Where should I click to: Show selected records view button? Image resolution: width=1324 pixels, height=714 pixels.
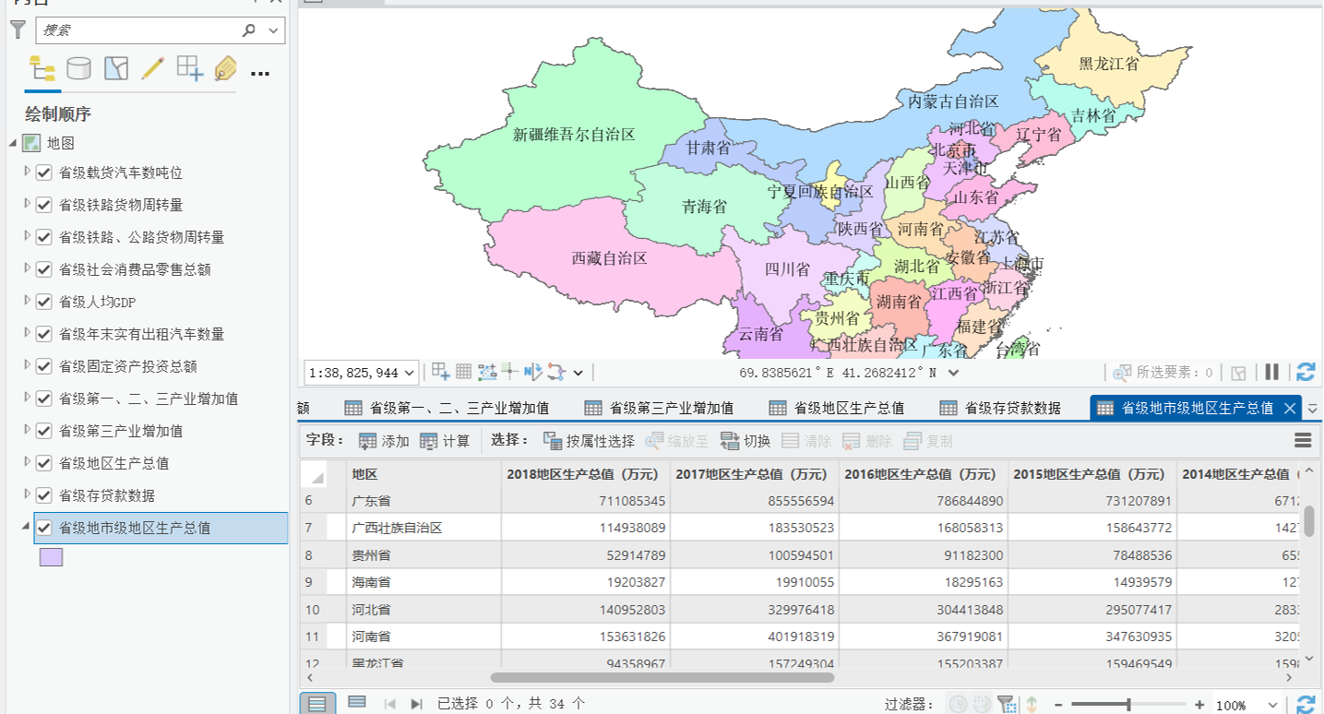click(x=357, y=703)
